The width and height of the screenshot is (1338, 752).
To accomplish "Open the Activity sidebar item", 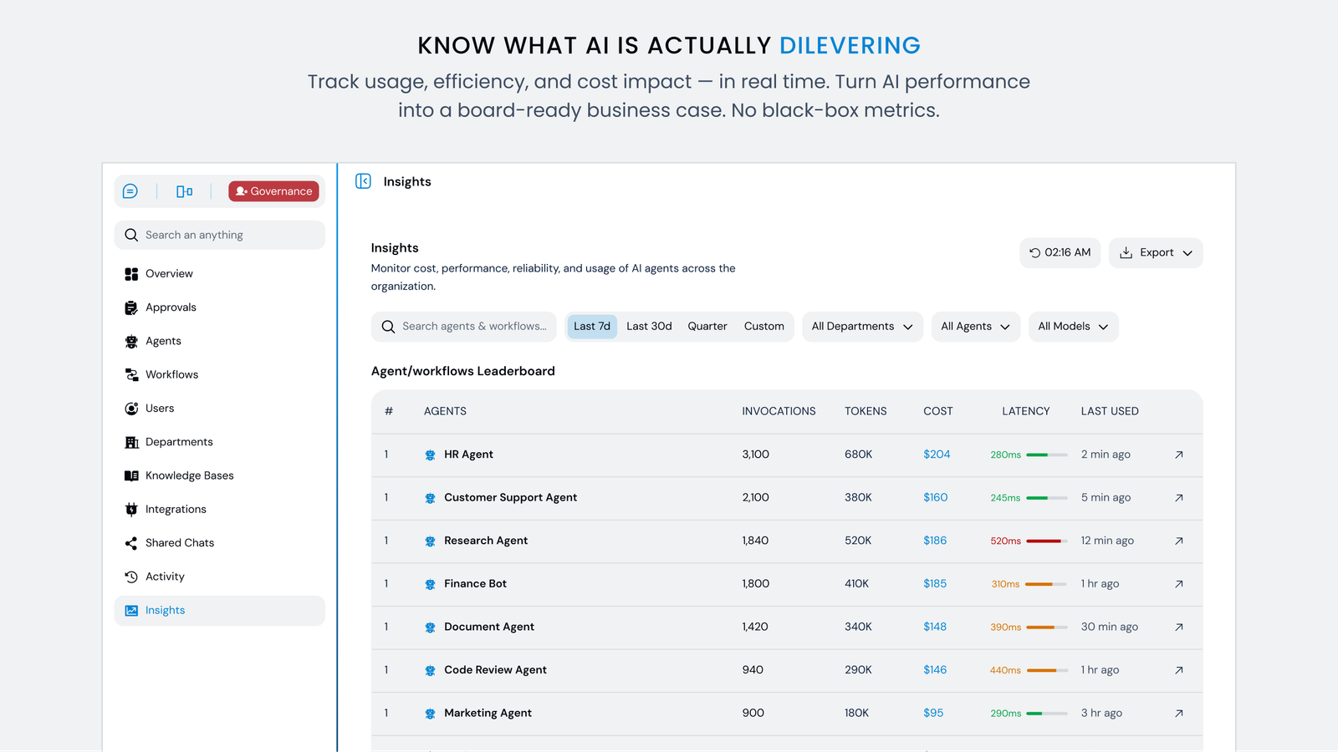I will pyautogui.click(x=165, y=577).
